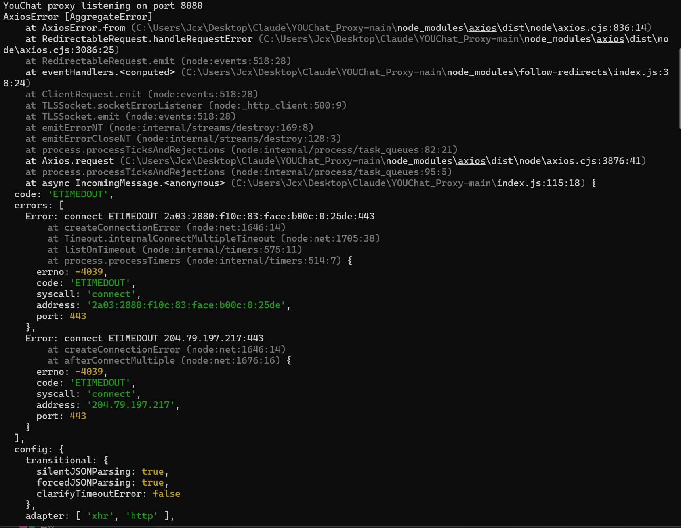Screen dimensions: 681x528
Task: Click the green '204.79.197.217' address value
Action: coord(130,405)
